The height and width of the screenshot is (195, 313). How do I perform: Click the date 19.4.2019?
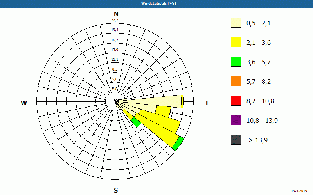pyautogui.click(x=299, y=191)
